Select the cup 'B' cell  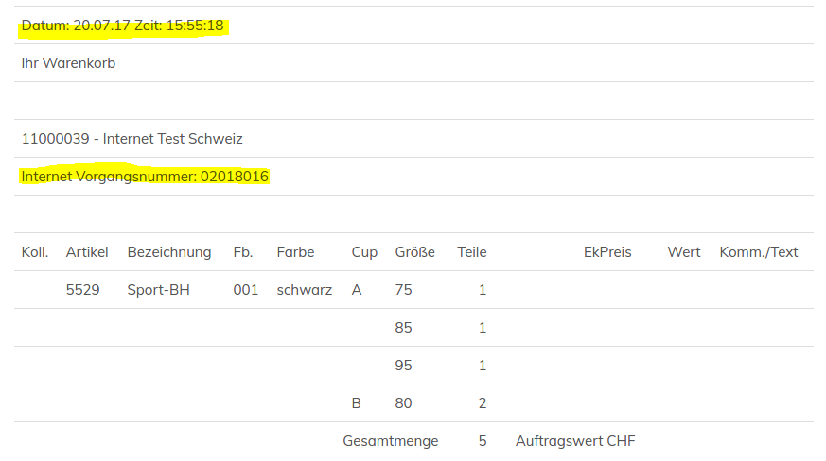(x=357, y=403)
